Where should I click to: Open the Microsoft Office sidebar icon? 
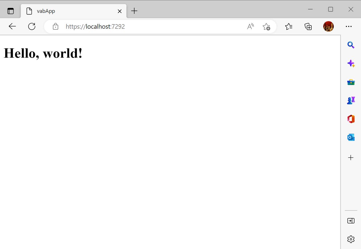pyautogui.click(x=351, y=119)
